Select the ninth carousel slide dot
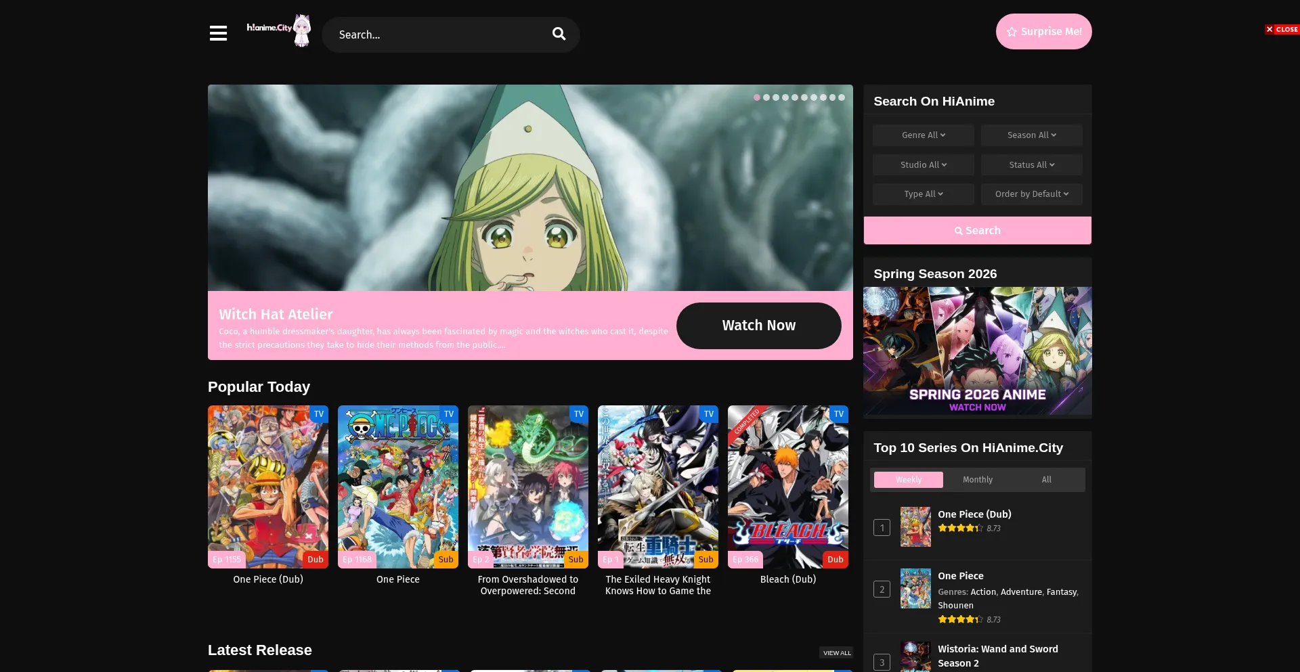Viewport: 1300px width, 672px height. 833,97
